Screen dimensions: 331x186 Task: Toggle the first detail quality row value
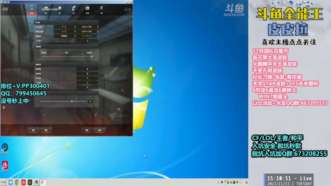(88, 69)
